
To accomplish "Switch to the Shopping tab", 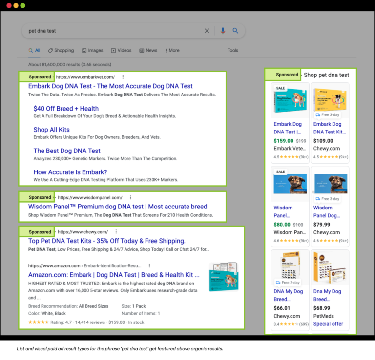I will pyautogui.click(x=61, y=50).
